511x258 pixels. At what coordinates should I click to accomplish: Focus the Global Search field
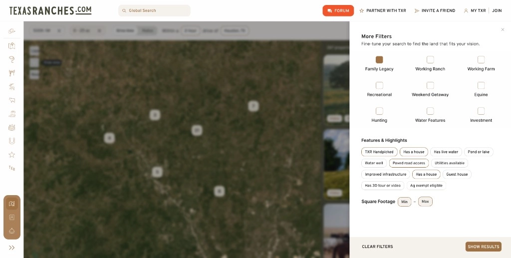click(154, 10)
